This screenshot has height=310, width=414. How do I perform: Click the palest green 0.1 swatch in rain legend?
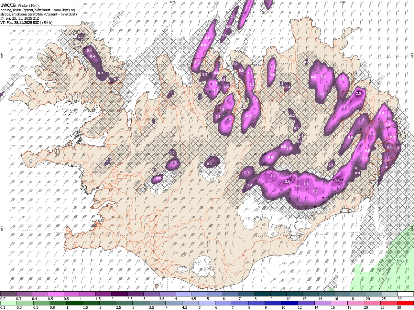click(8, 303)
